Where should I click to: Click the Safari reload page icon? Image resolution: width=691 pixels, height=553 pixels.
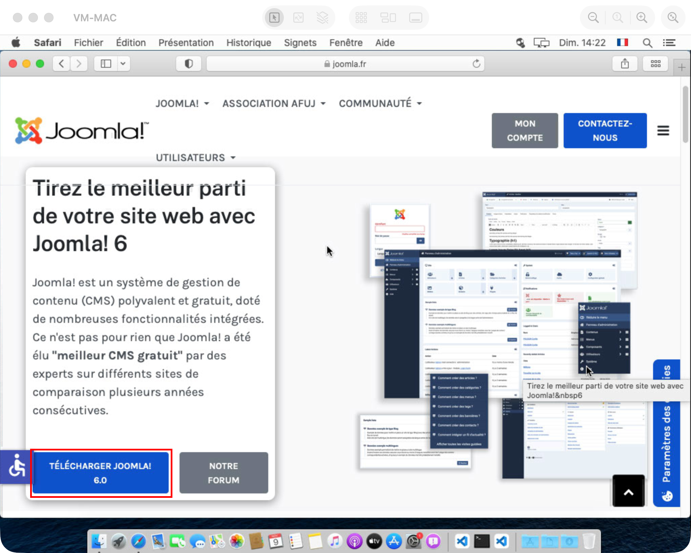[x=476, y=64]
